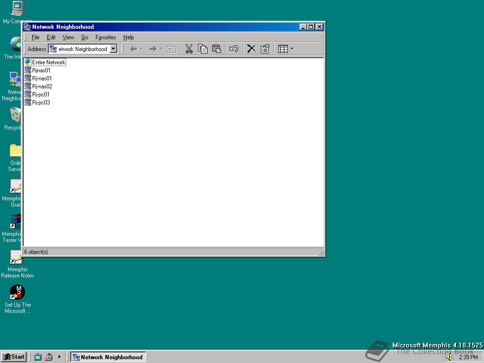Click the 2:39 PM system clock
This screenshot has width=484, height=363.
click(x=468, y=357)
